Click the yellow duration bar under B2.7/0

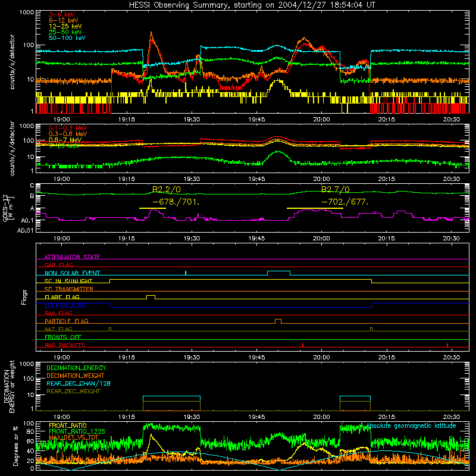[315, 208]
